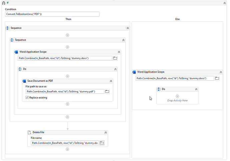
Task: Collapse the Else Word Application Scope
Action: (x=221, y=72)
